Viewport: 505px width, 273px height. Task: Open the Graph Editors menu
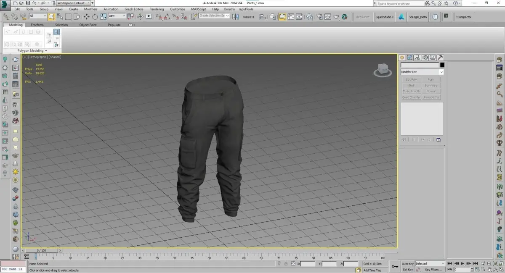coord(134,9)
